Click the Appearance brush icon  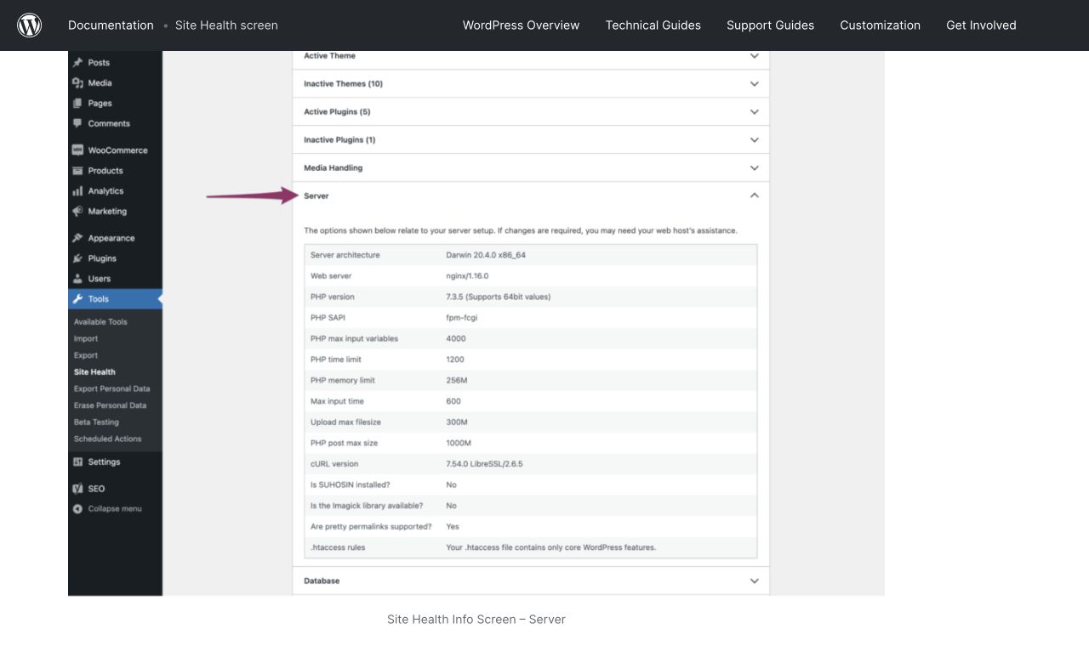click(77, 239)
